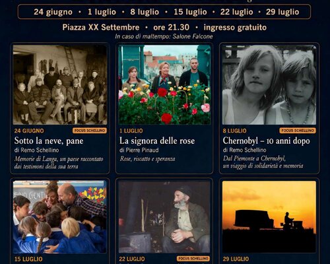Click the '1 luglio' date in the top bar

[x=102, y=12]
